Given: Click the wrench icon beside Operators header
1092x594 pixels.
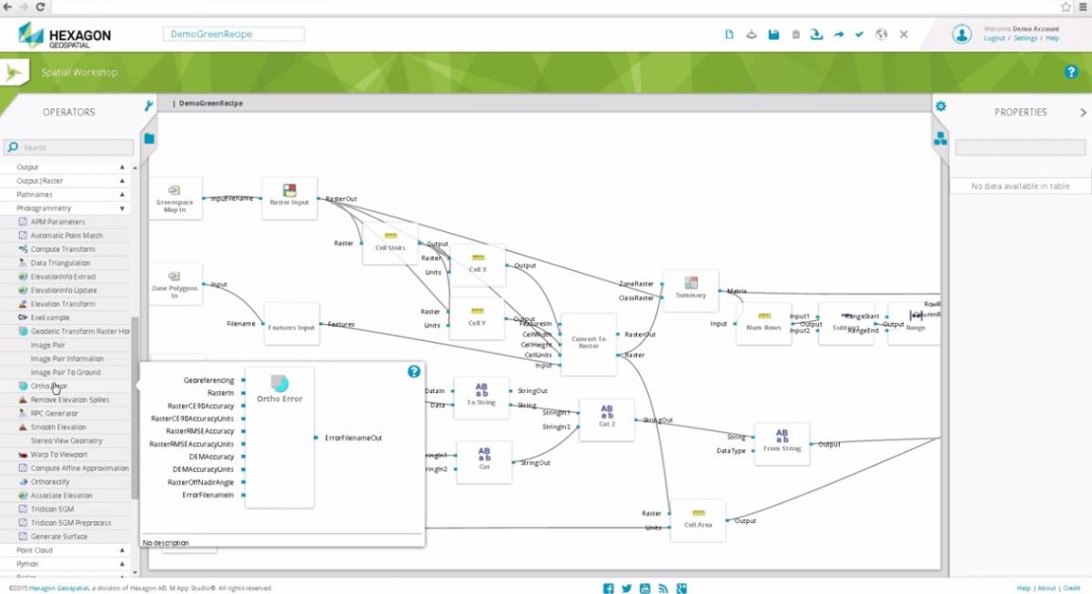Looking at the screenshot, I should point(149,106).
